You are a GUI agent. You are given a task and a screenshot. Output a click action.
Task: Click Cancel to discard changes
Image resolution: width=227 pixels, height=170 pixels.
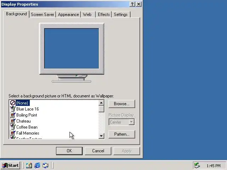coord(98,151)
